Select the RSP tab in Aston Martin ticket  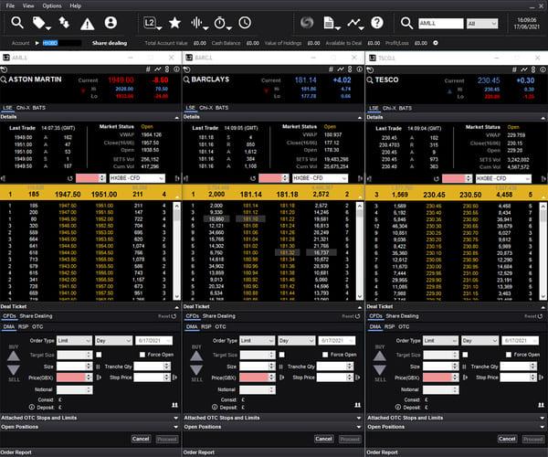coord(23,327)
